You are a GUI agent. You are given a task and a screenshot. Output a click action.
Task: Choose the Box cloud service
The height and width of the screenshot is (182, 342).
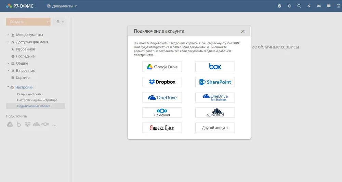click(215, 67)
